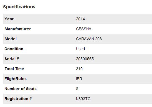This screenshot has width=152, height=107.
Task: Select the Total Time label
Action: 14,69
